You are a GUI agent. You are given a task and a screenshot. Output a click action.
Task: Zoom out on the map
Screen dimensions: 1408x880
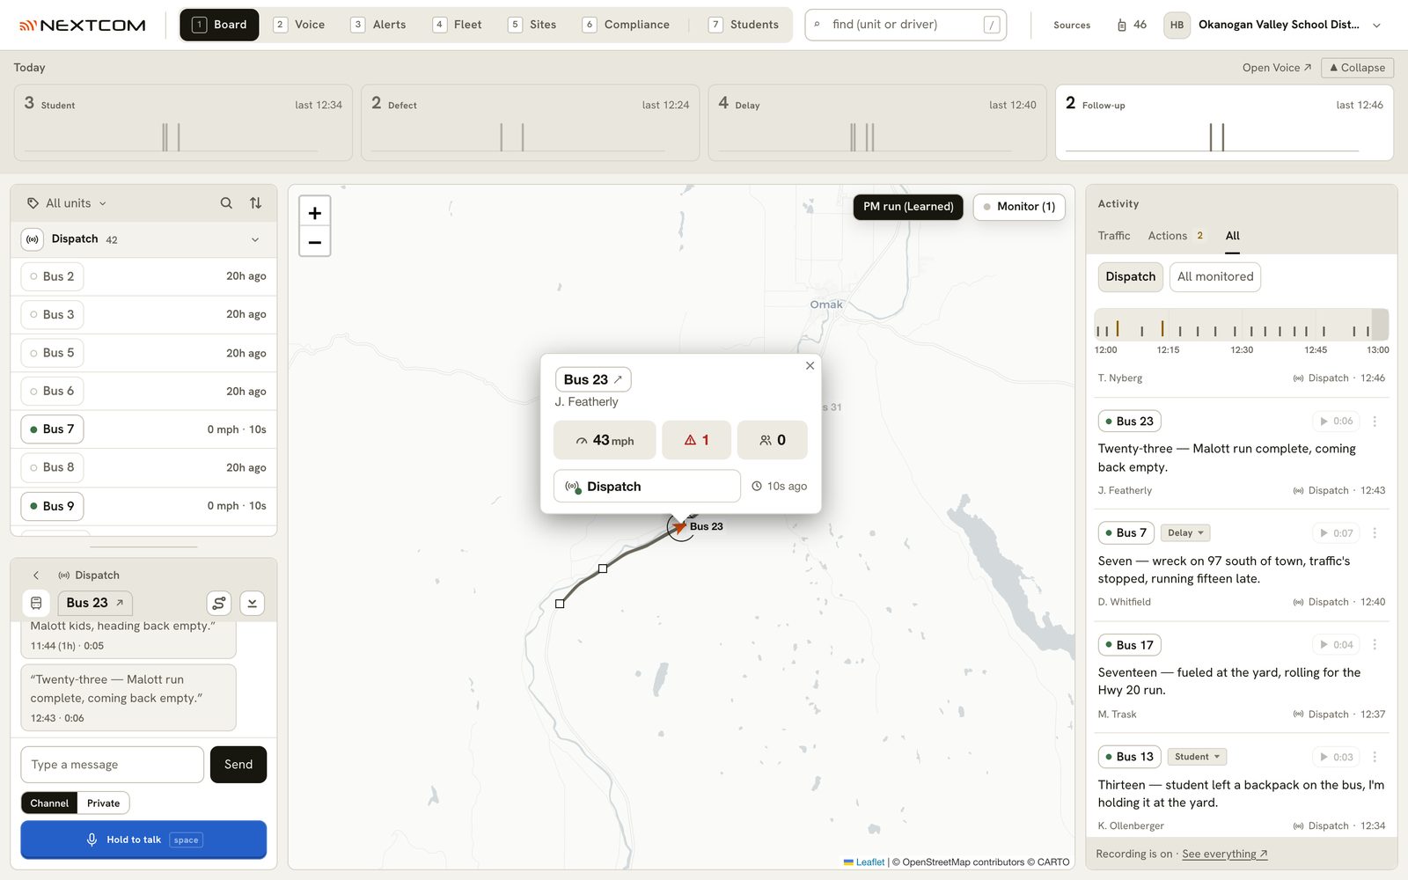pyautogui.click(x=315, y=242)
